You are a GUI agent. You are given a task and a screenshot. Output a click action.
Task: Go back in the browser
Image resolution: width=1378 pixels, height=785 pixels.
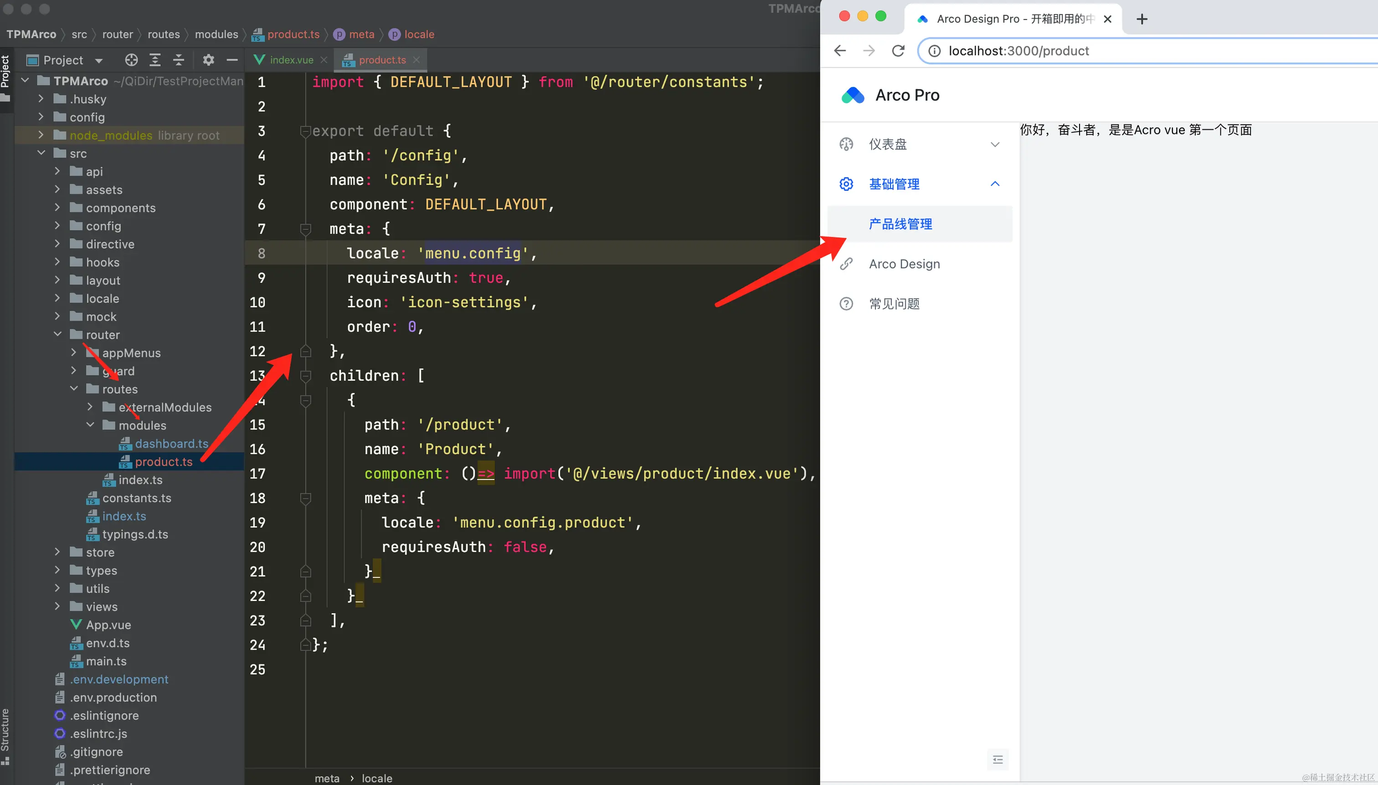[x=840, y=51]
